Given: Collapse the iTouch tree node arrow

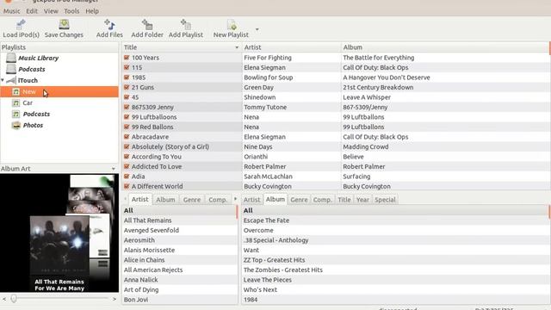Looking at the screenshot, I should click(3, 80).
